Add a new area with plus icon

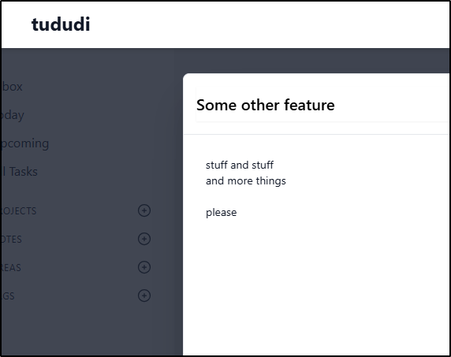(x=144, y=267)
